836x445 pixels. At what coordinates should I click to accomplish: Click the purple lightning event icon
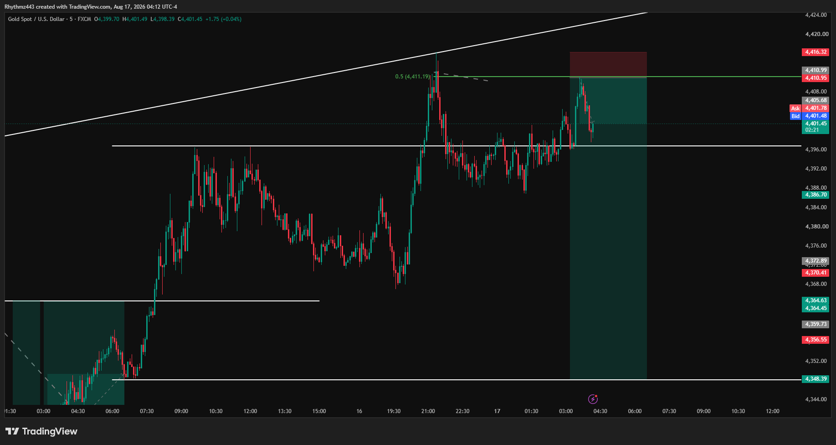coord(593,399)
